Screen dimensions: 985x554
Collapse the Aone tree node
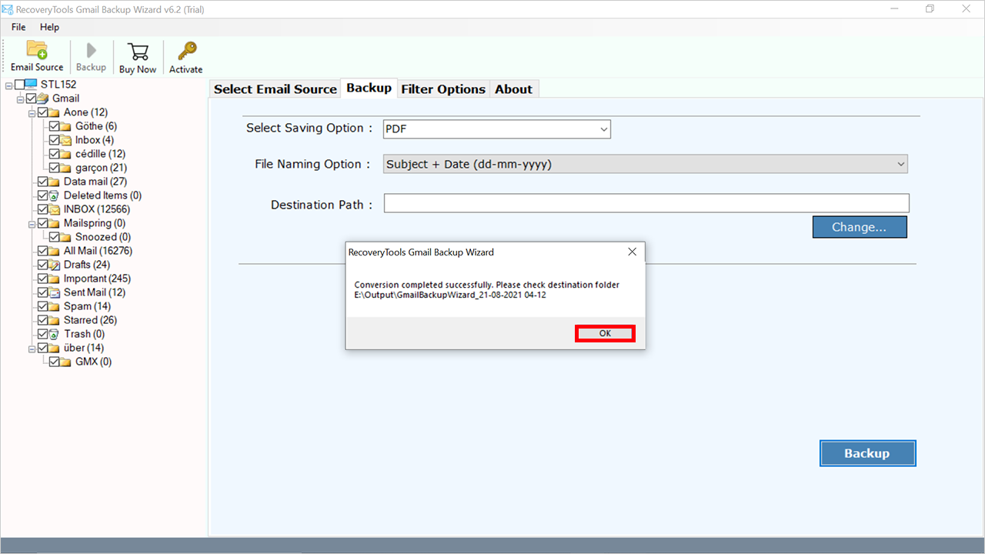32,112
